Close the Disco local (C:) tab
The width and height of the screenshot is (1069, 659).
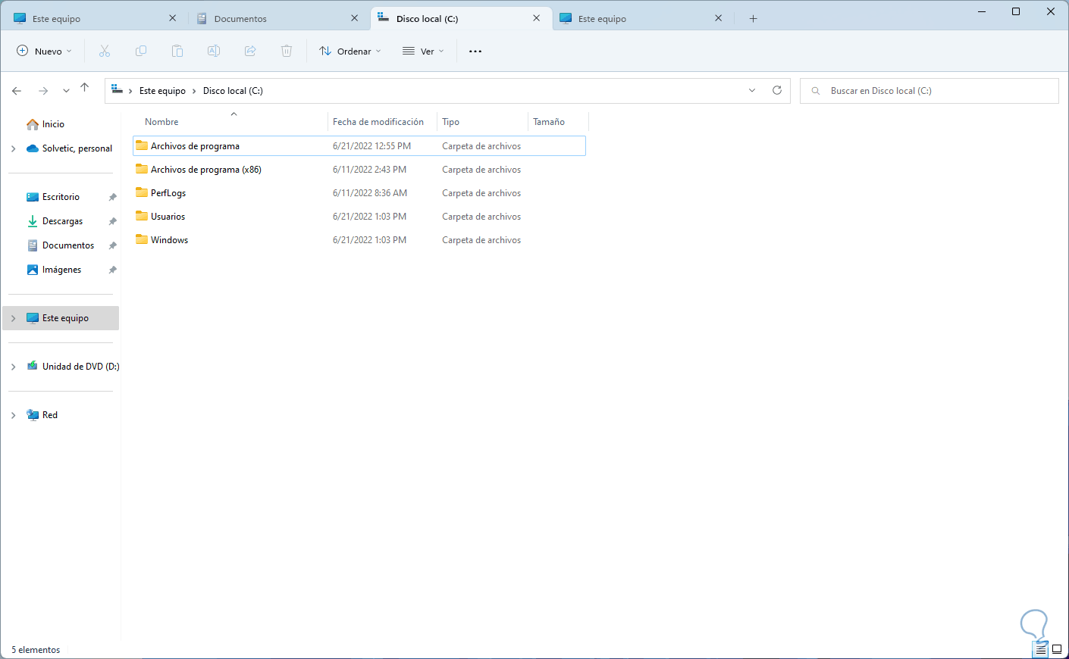[x=536, y=18]
